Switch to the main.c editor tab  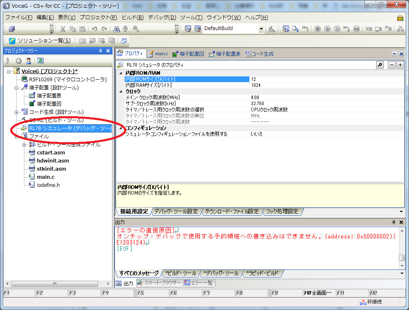coord(161,53)
